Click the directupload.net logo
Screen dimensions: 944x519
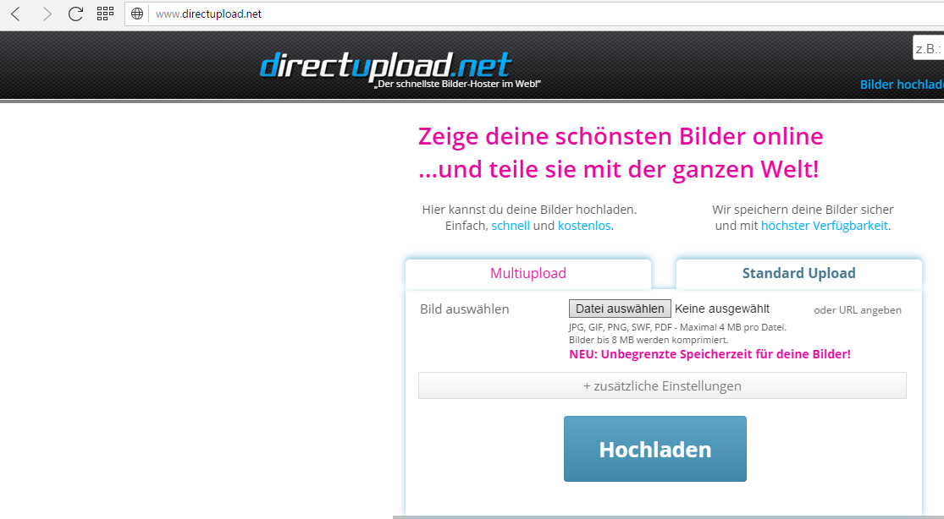click(385, 65)
